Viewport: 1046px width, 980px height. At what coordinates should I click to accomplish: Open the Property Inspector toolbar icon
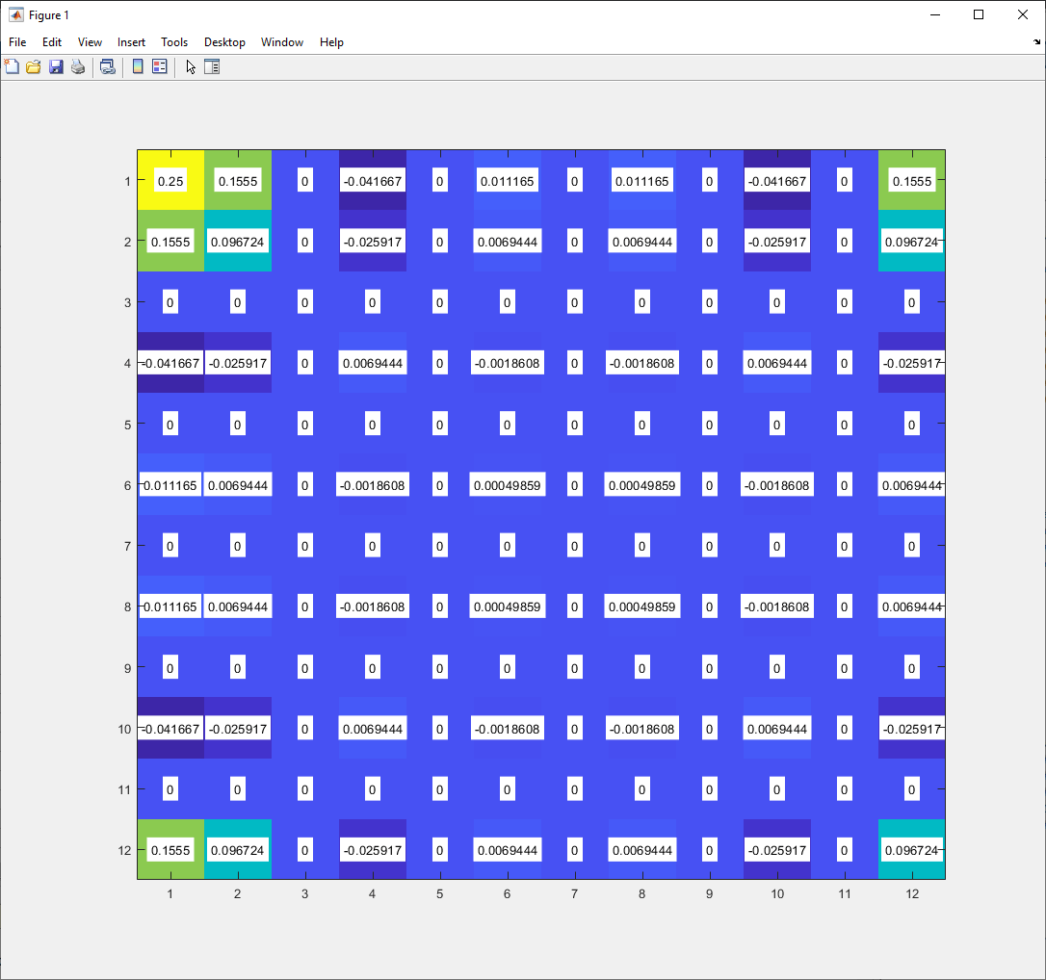pos(212,66)
